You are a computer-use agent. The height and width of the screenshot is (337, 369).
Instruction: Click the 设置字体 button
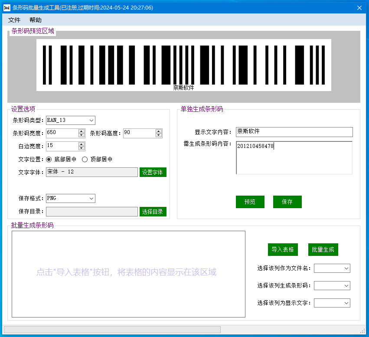coord(153,172)
